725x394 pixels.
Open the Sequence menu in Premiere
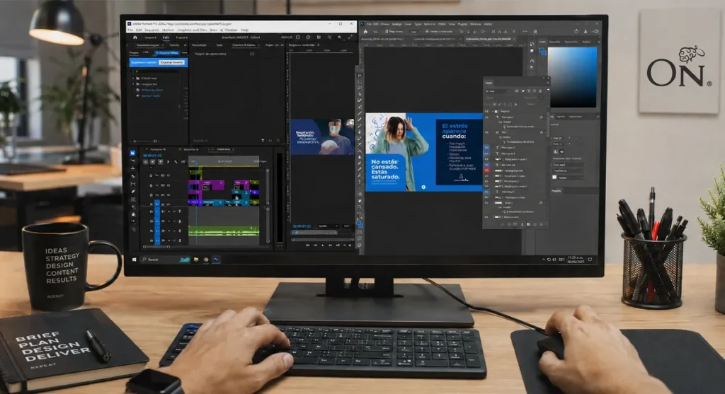[x=152, y=30]
